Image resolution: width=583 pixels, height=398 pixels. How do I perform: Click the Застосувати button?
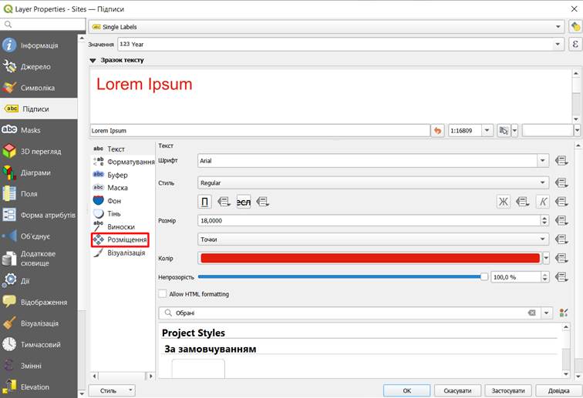coord(509,390)
